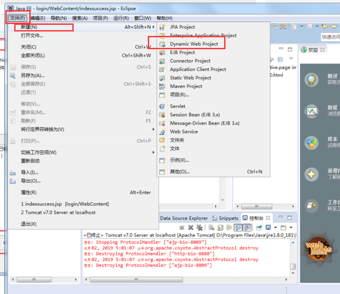This screenshot has height=294, width=340.
Task: Open the 文件(F) menu
Action: coord(18,18)
